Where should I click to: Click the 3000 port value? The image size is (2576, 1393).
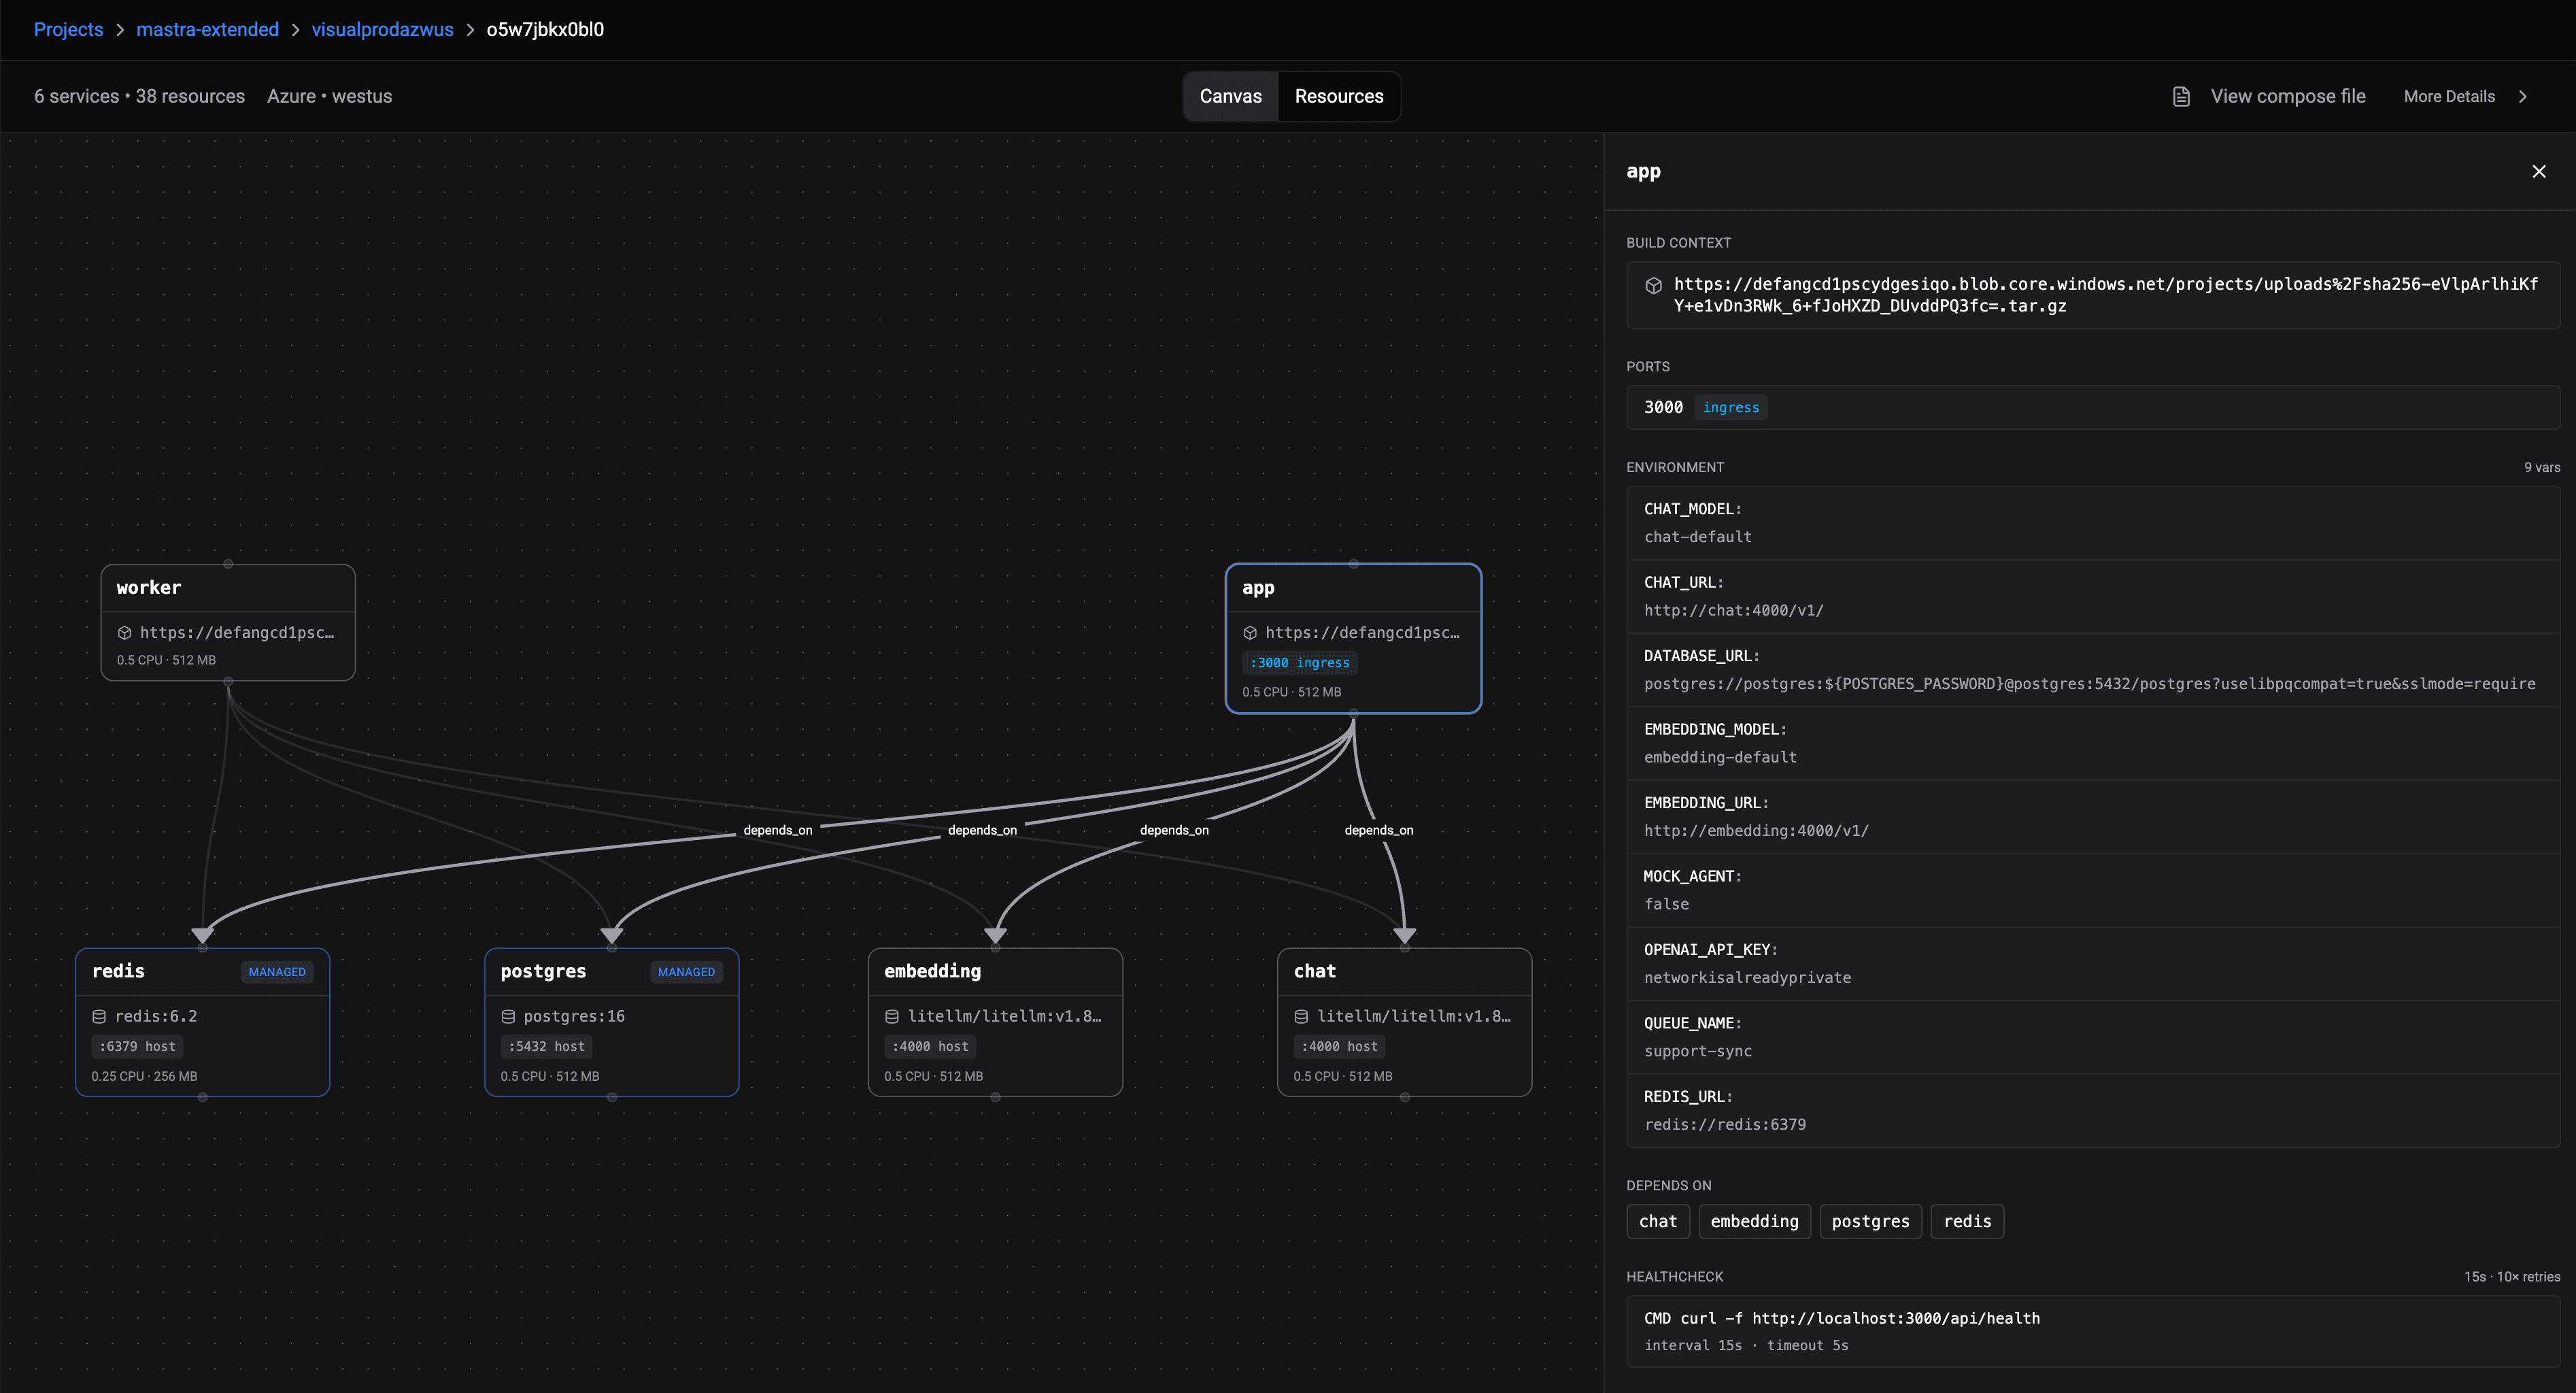(x=1663, y=408)
